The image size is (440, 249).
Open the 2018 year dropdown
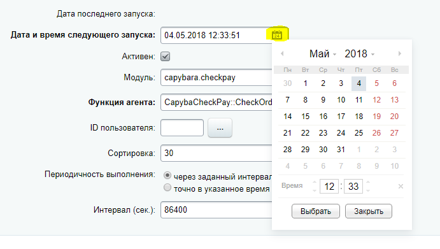coord(360,53)
